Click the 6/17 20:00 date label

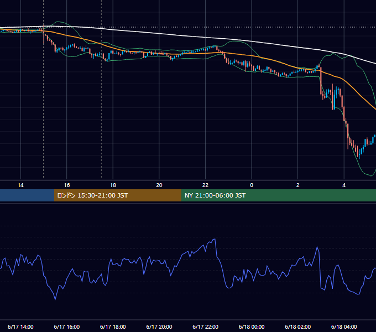pyautogui.click(x=159, y=326)
